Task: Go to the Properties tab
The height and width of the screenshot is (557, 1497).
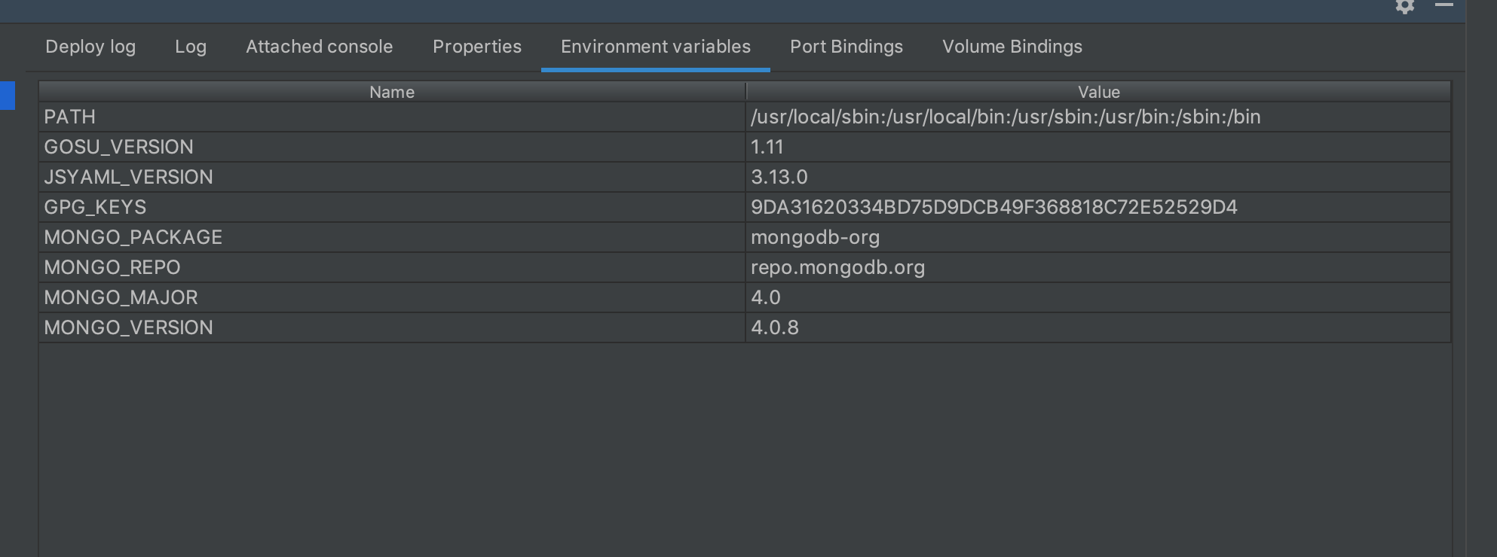Action: [x=476, y=47]
